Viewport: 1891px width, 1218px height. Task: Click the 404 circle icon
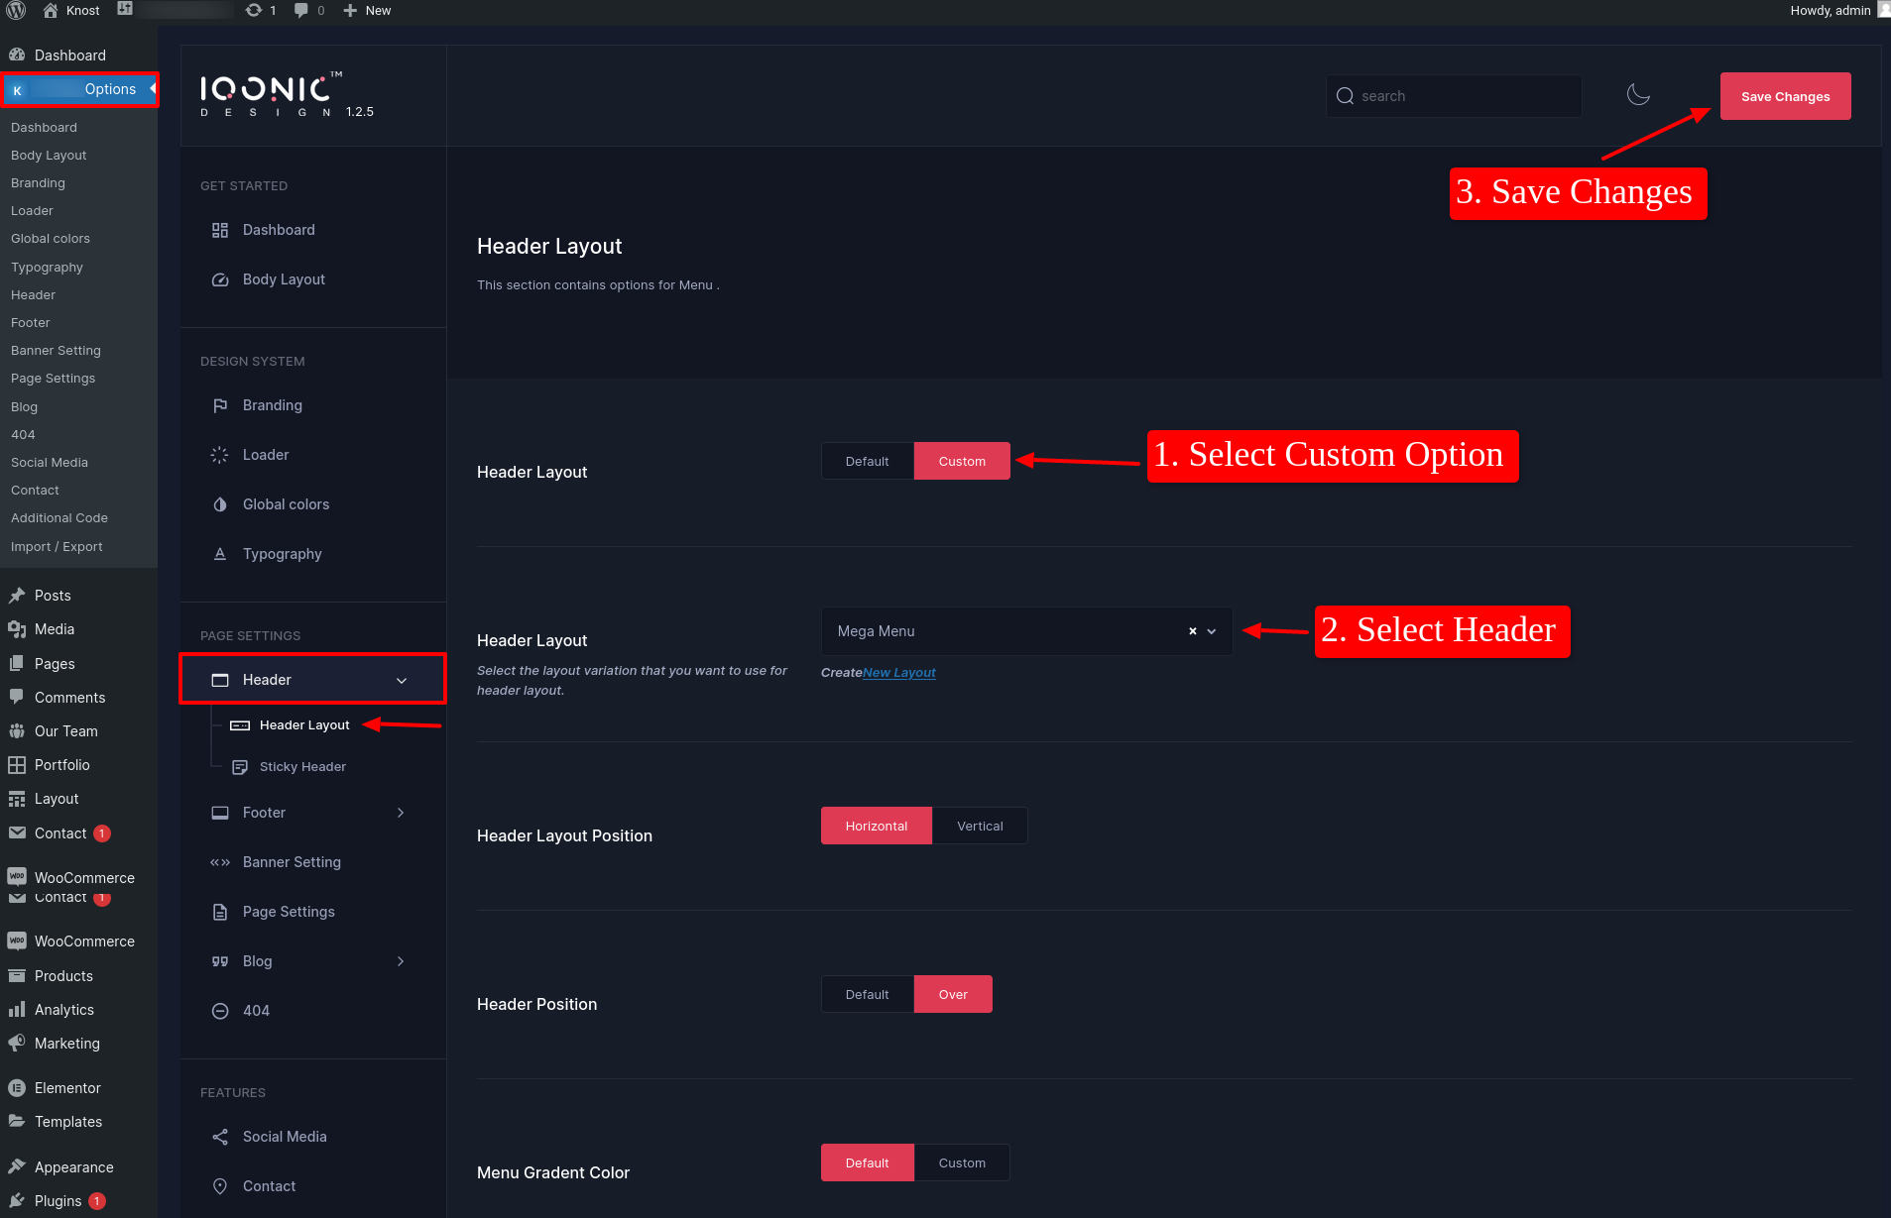pos(220,1011)
